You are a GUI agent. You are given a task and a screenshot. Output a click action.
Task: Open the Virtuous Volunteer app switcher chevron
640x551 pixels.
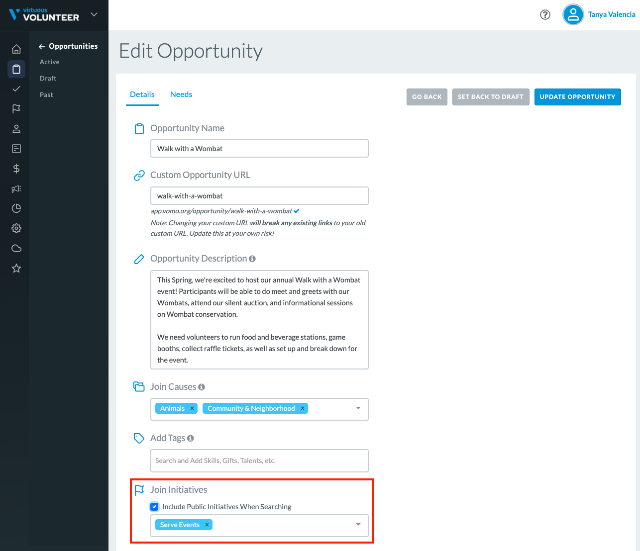click(x=94, y=14)
